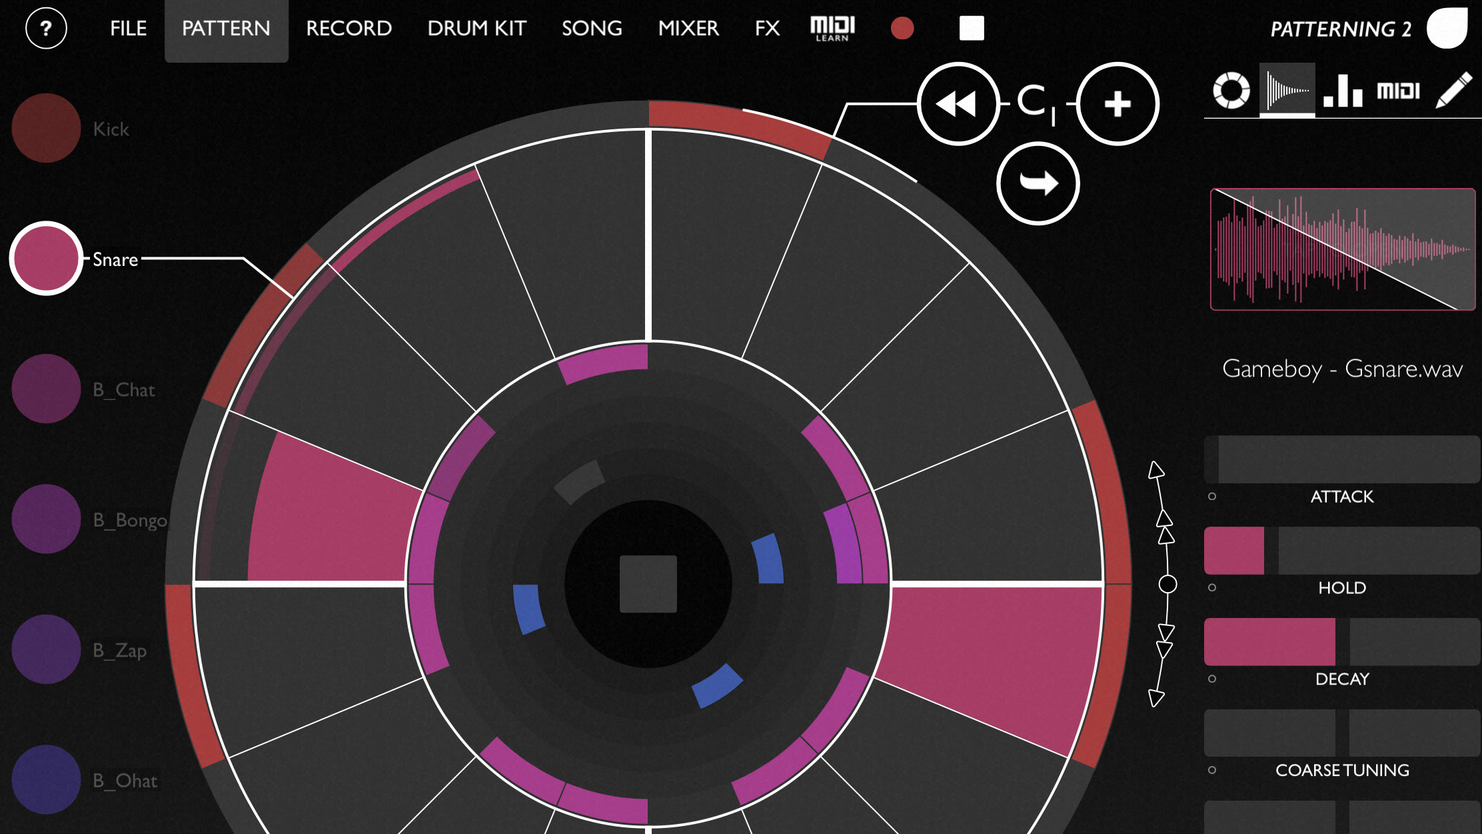Click the white stop button
The width and height of the screenshot is (1482, 834).
972,28
